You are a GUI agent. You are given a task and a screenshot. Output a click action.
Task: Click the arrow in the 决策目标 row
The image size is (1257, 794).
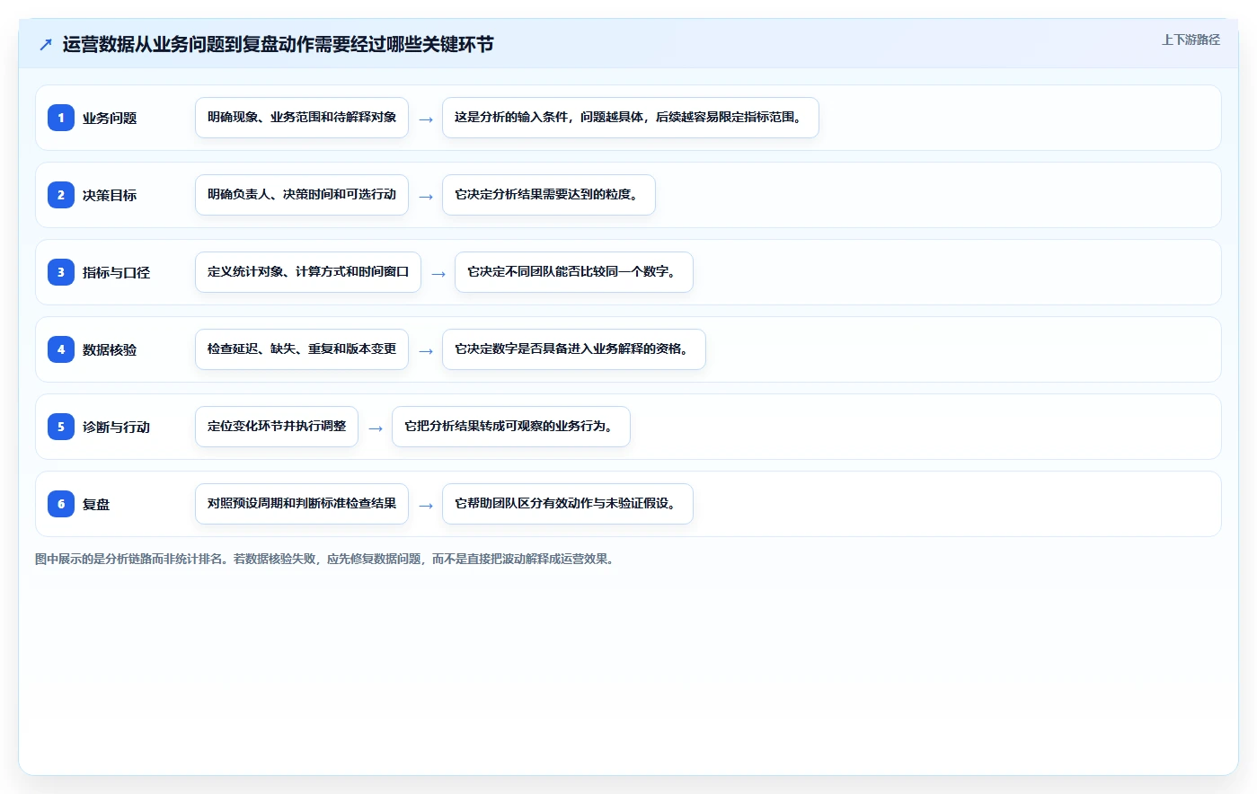click(x=426, y=197)
